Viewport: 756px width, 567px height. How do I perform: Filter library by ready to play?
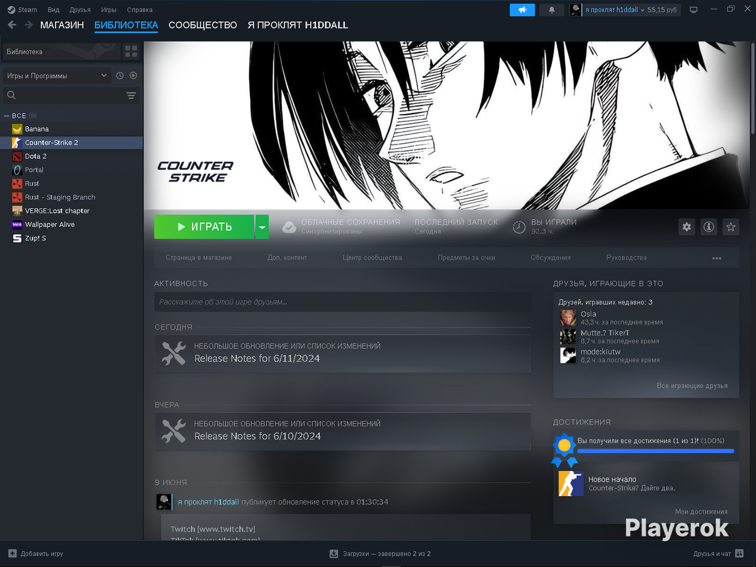(133, 75)
